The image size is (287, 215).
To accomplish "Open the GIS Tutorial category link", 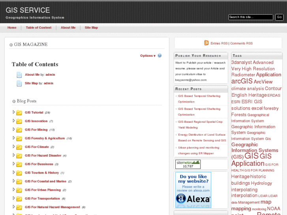I will point(34,112).
